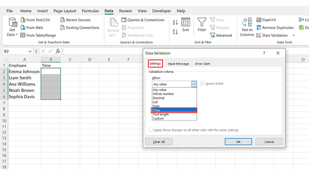Image resolution: width=309 pixels, height=175 pixels.
Task: Confirm the entry with the formula bar checkmark
Action: point(50,52)
